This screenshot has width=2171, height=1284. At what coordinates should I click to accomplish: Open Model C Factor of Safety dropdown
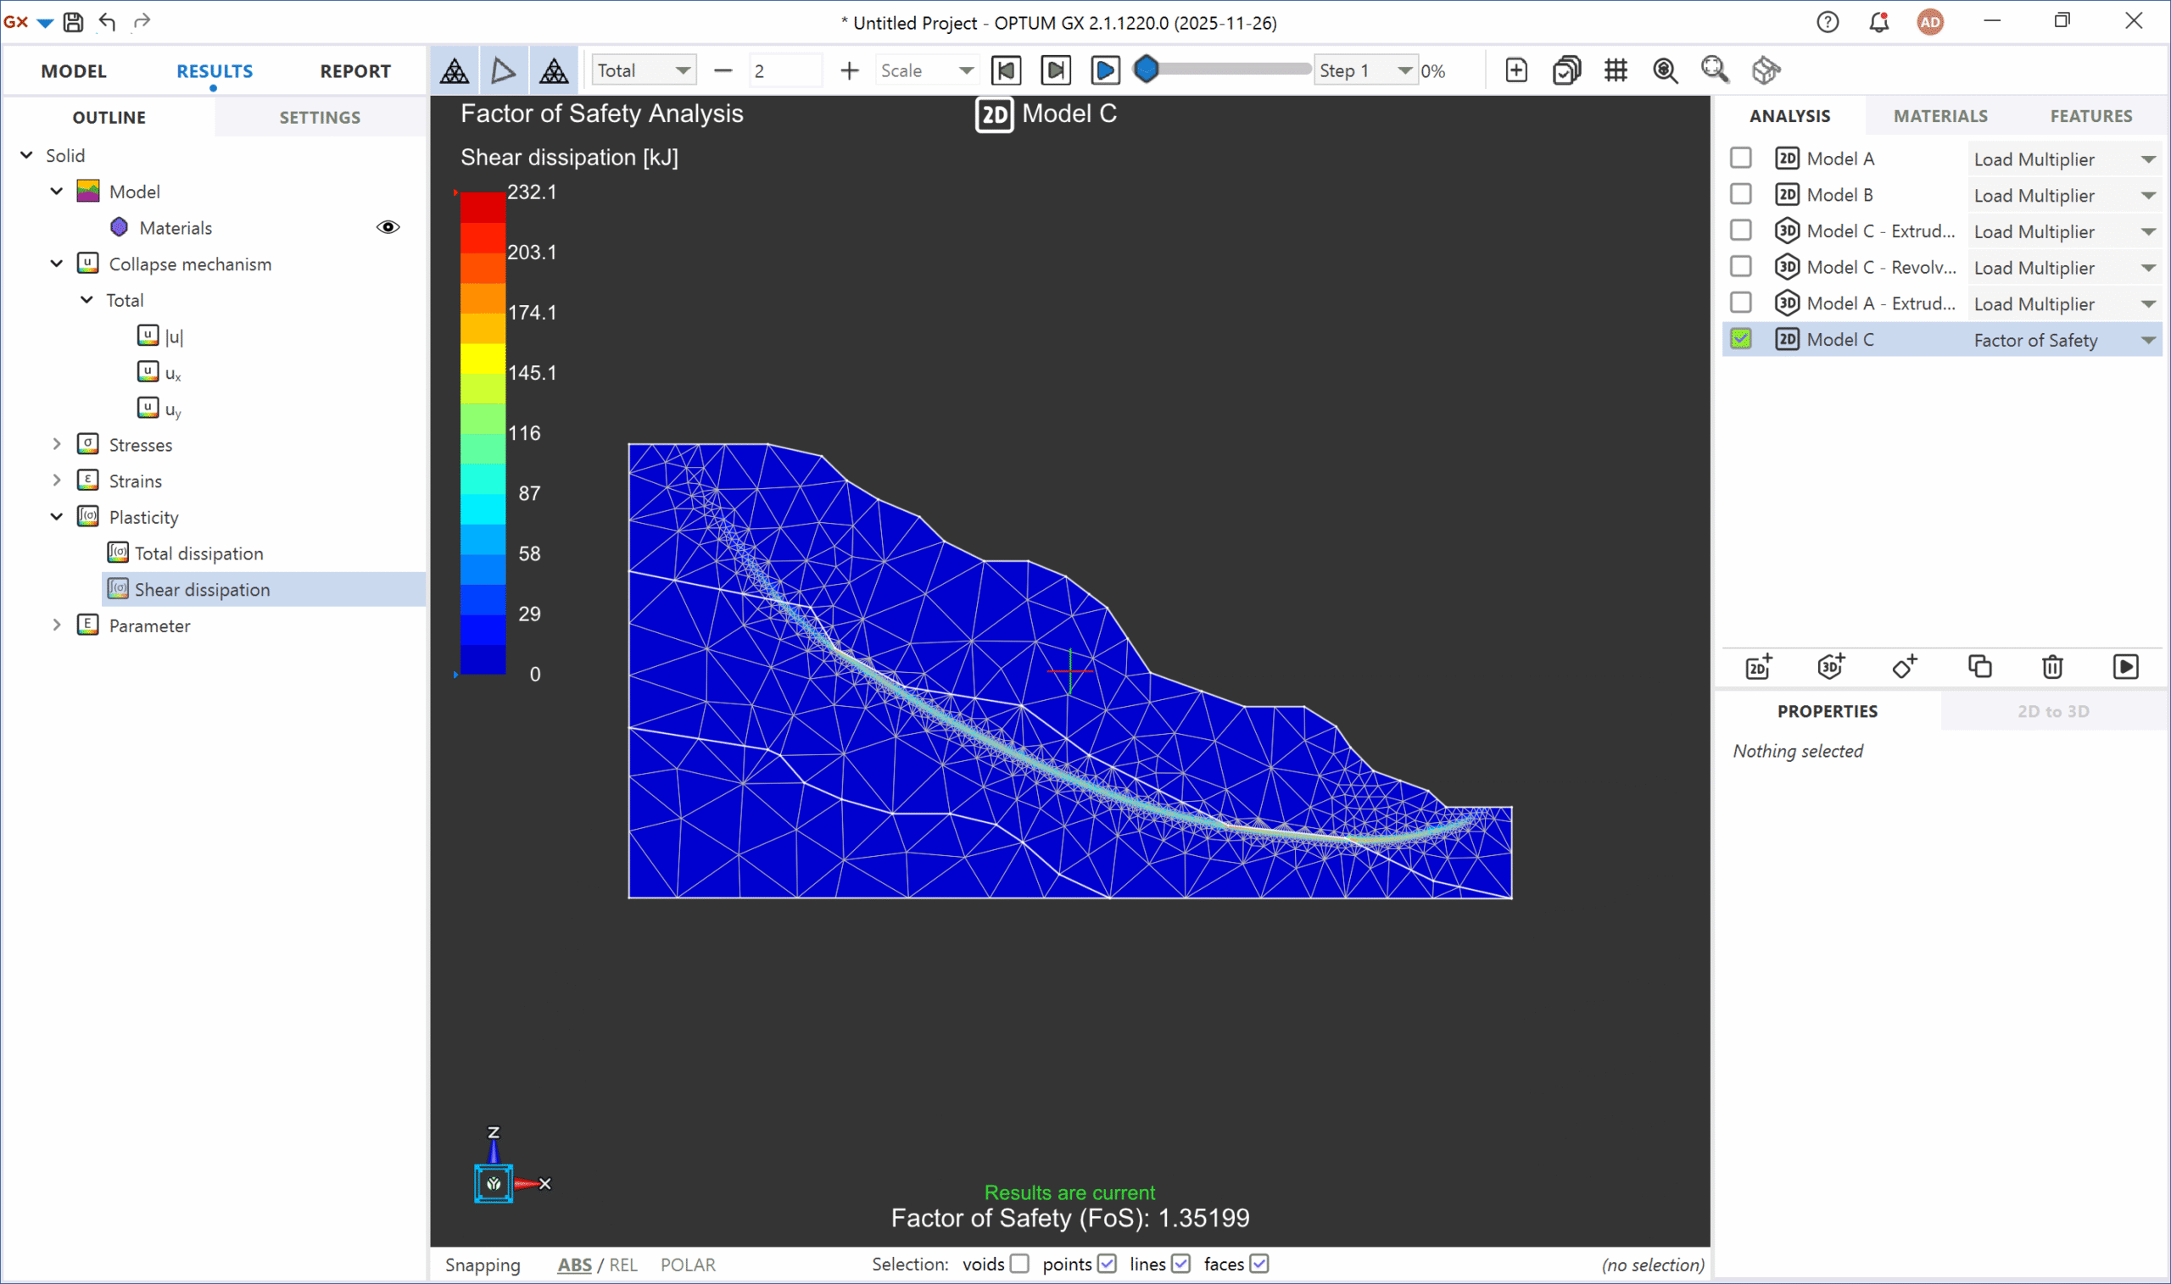click(x=2147, y=340)
